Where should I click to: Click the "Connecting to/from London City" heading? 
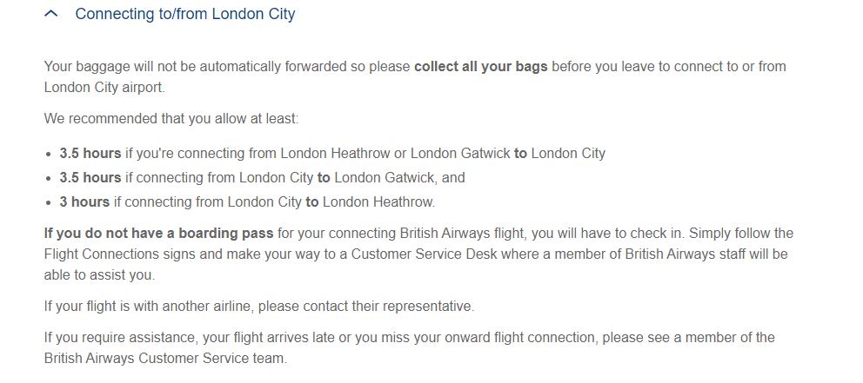pos(185,14)
